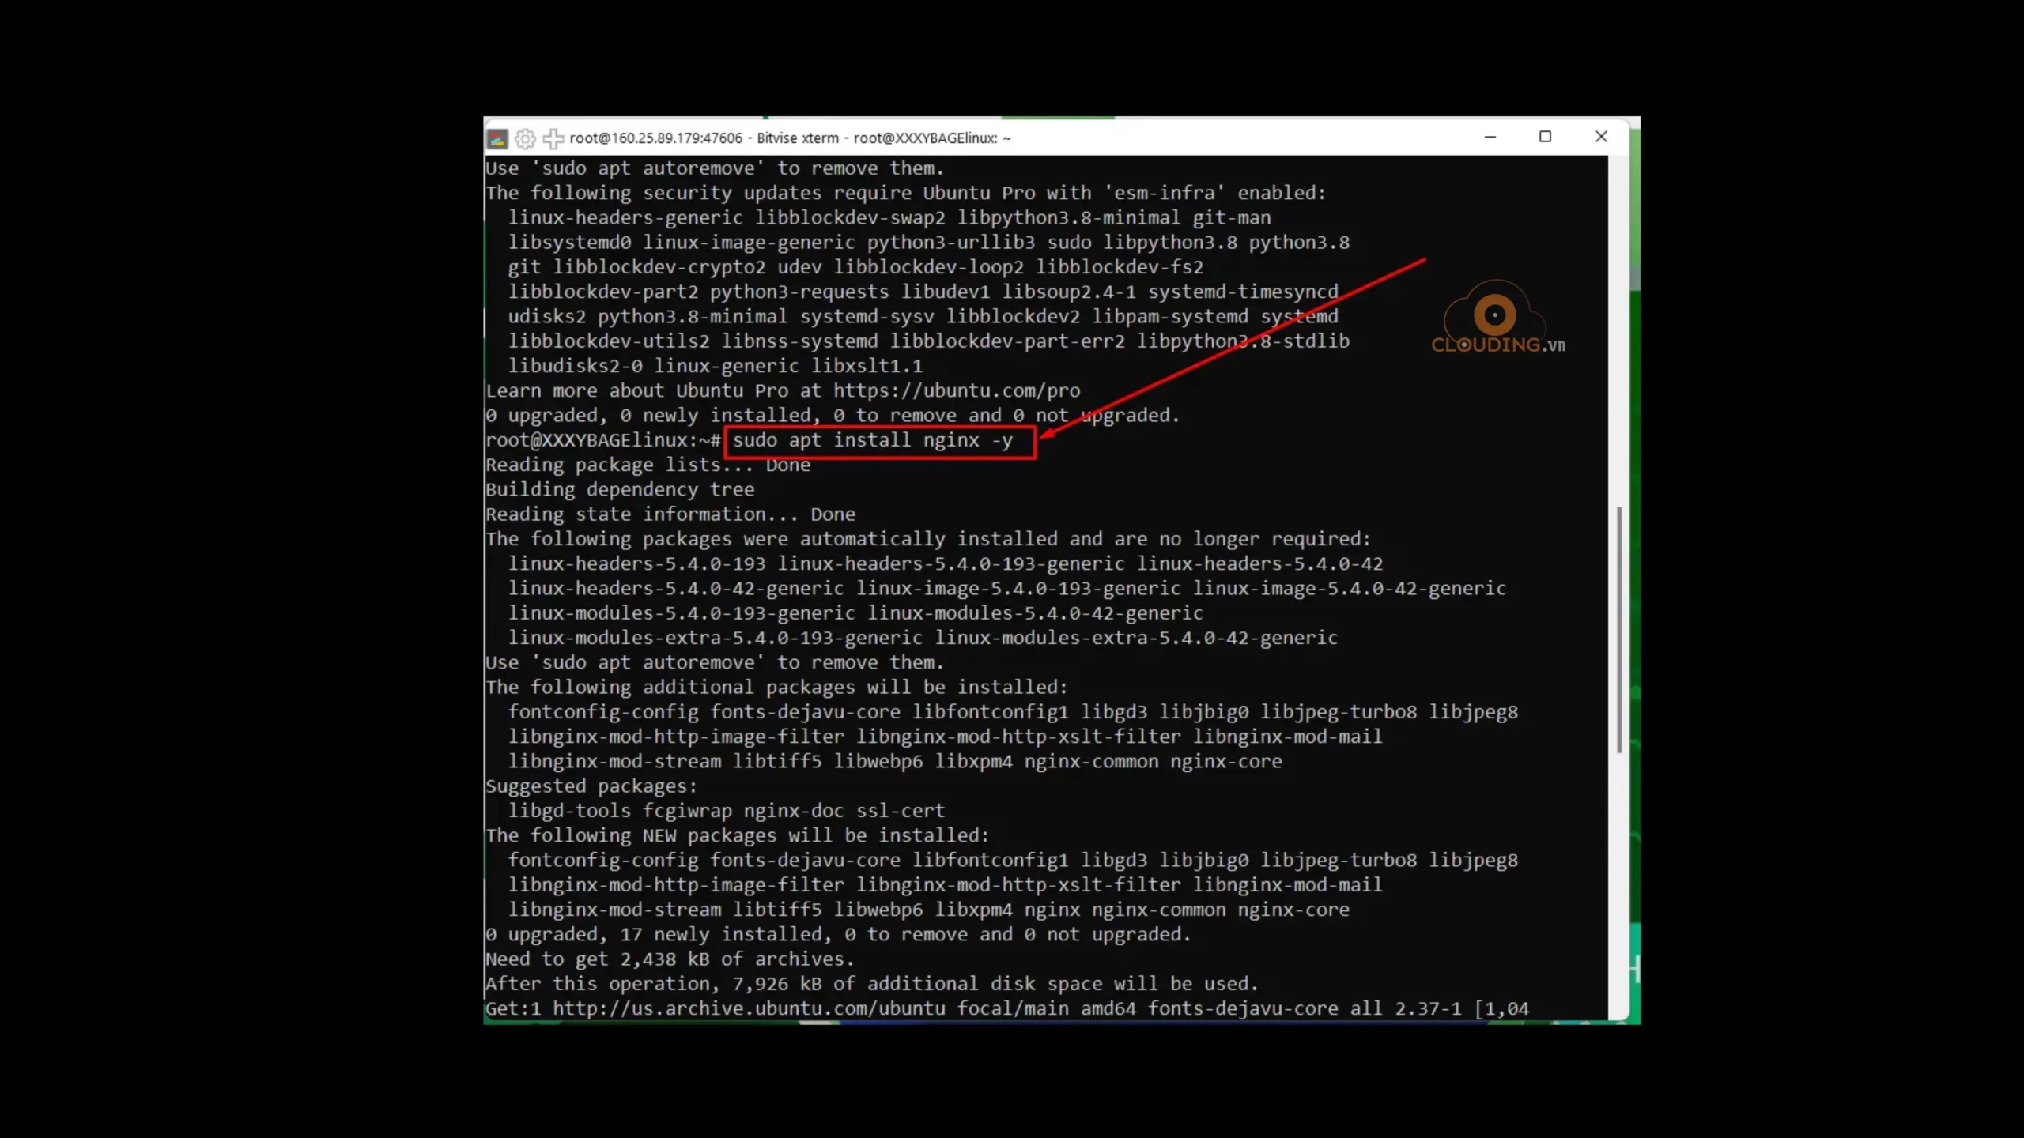This screenshot has height=1138, width=2024.
Task: Click line starting 'libsystemd0 linux-image-generic'
Action: point(929,243)
